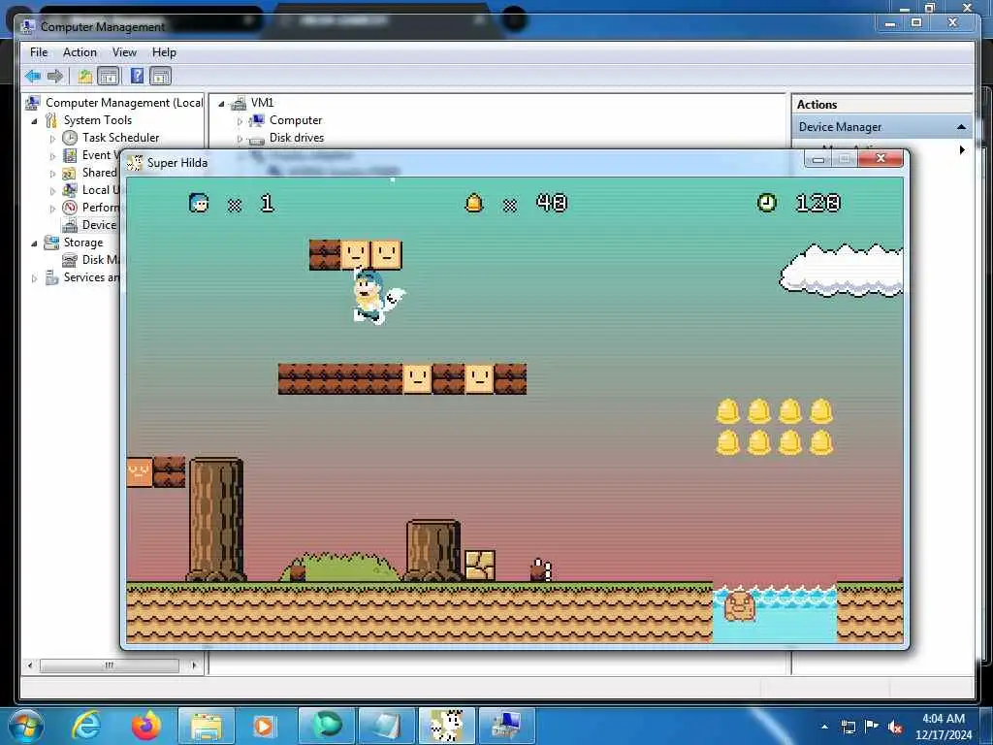The height and width of the screenshot is (745, 993).
Task: Switch to Computer Management taskbar button
Action: [507, 726]
